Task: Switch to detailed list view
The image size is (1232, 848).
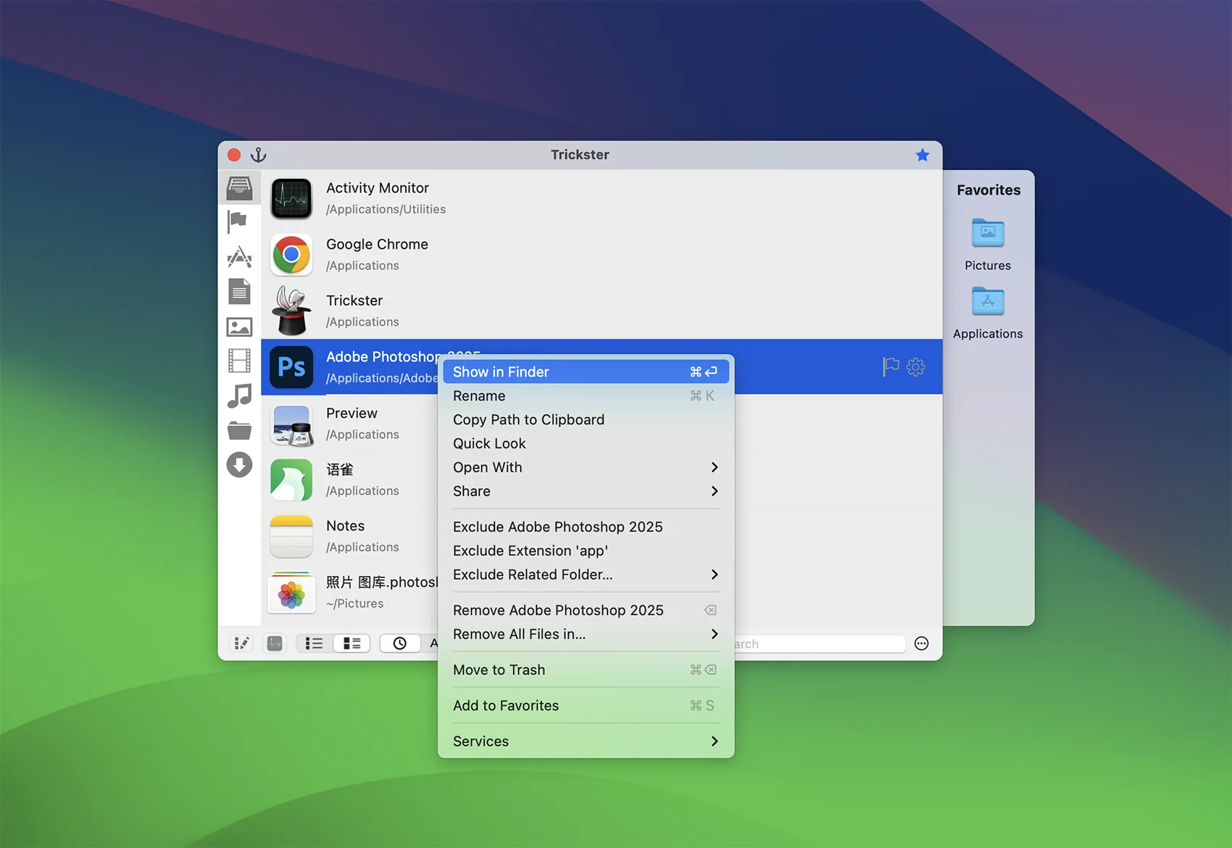Action: (x=352, y=643)
